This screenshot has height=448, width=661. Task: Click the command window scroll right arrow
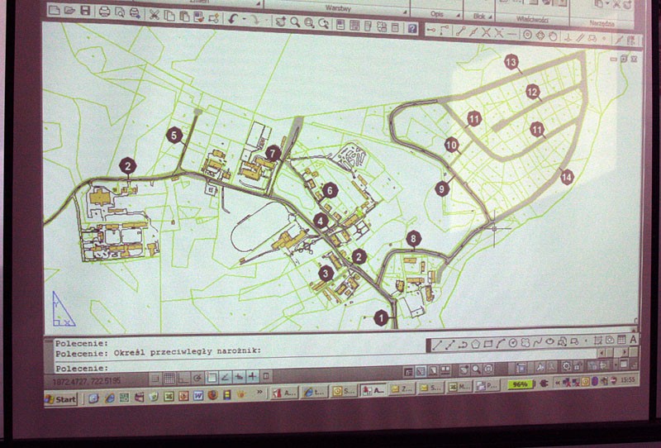click(625, 352)
